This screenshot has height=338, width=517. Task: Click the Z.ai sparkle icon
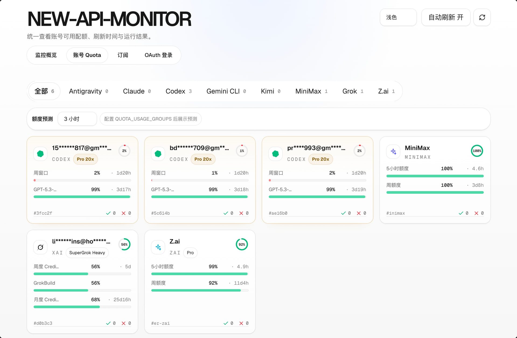point(158,247)
